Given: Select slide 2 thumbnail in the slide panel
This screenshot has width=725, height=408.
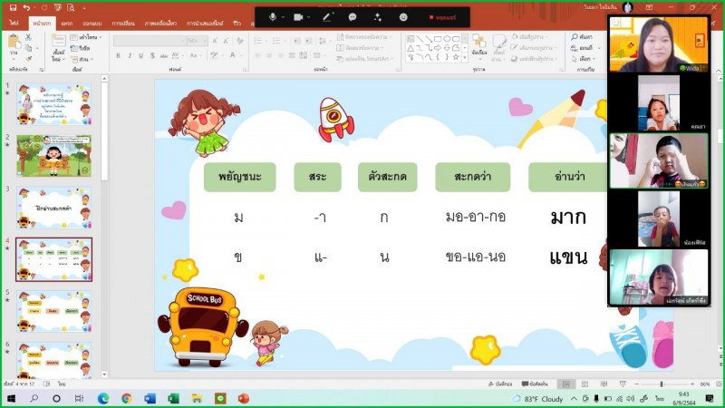Looking at the screenshot, I should click(x=53, y=155).
